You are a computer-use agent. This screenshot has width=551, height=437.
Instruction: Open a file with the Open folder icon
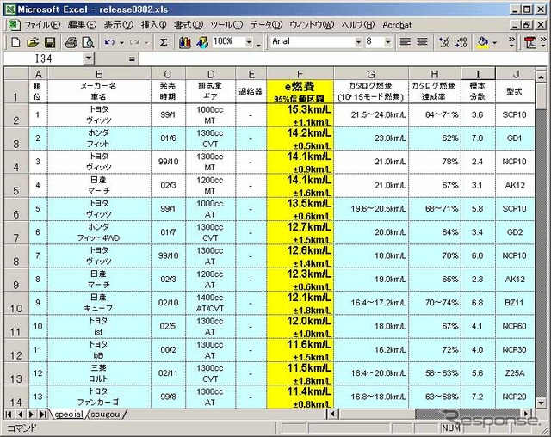click(33, 42)
